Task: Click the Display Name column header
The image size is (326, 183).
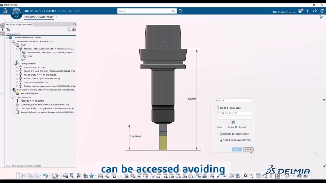Action: point(14,34)
